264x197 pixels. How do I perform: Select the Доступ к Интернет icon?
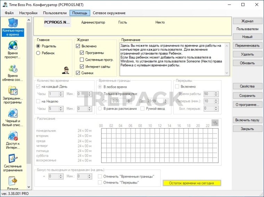(x=13, y=136)
